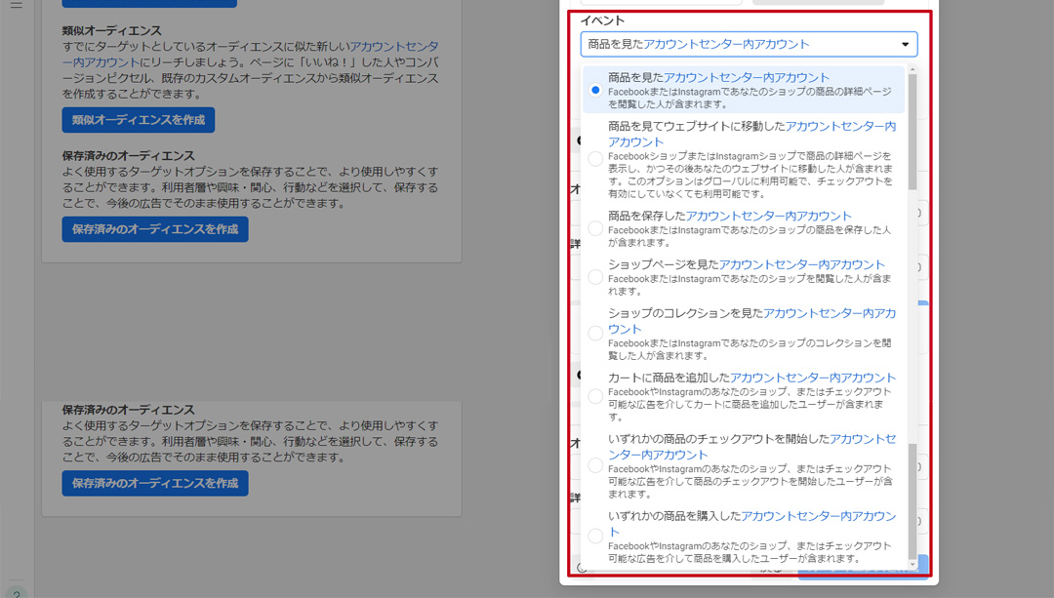The image size is (1054, 598).
Task: Click the 類似オーディエンス section heading
Action: point(111,31)
